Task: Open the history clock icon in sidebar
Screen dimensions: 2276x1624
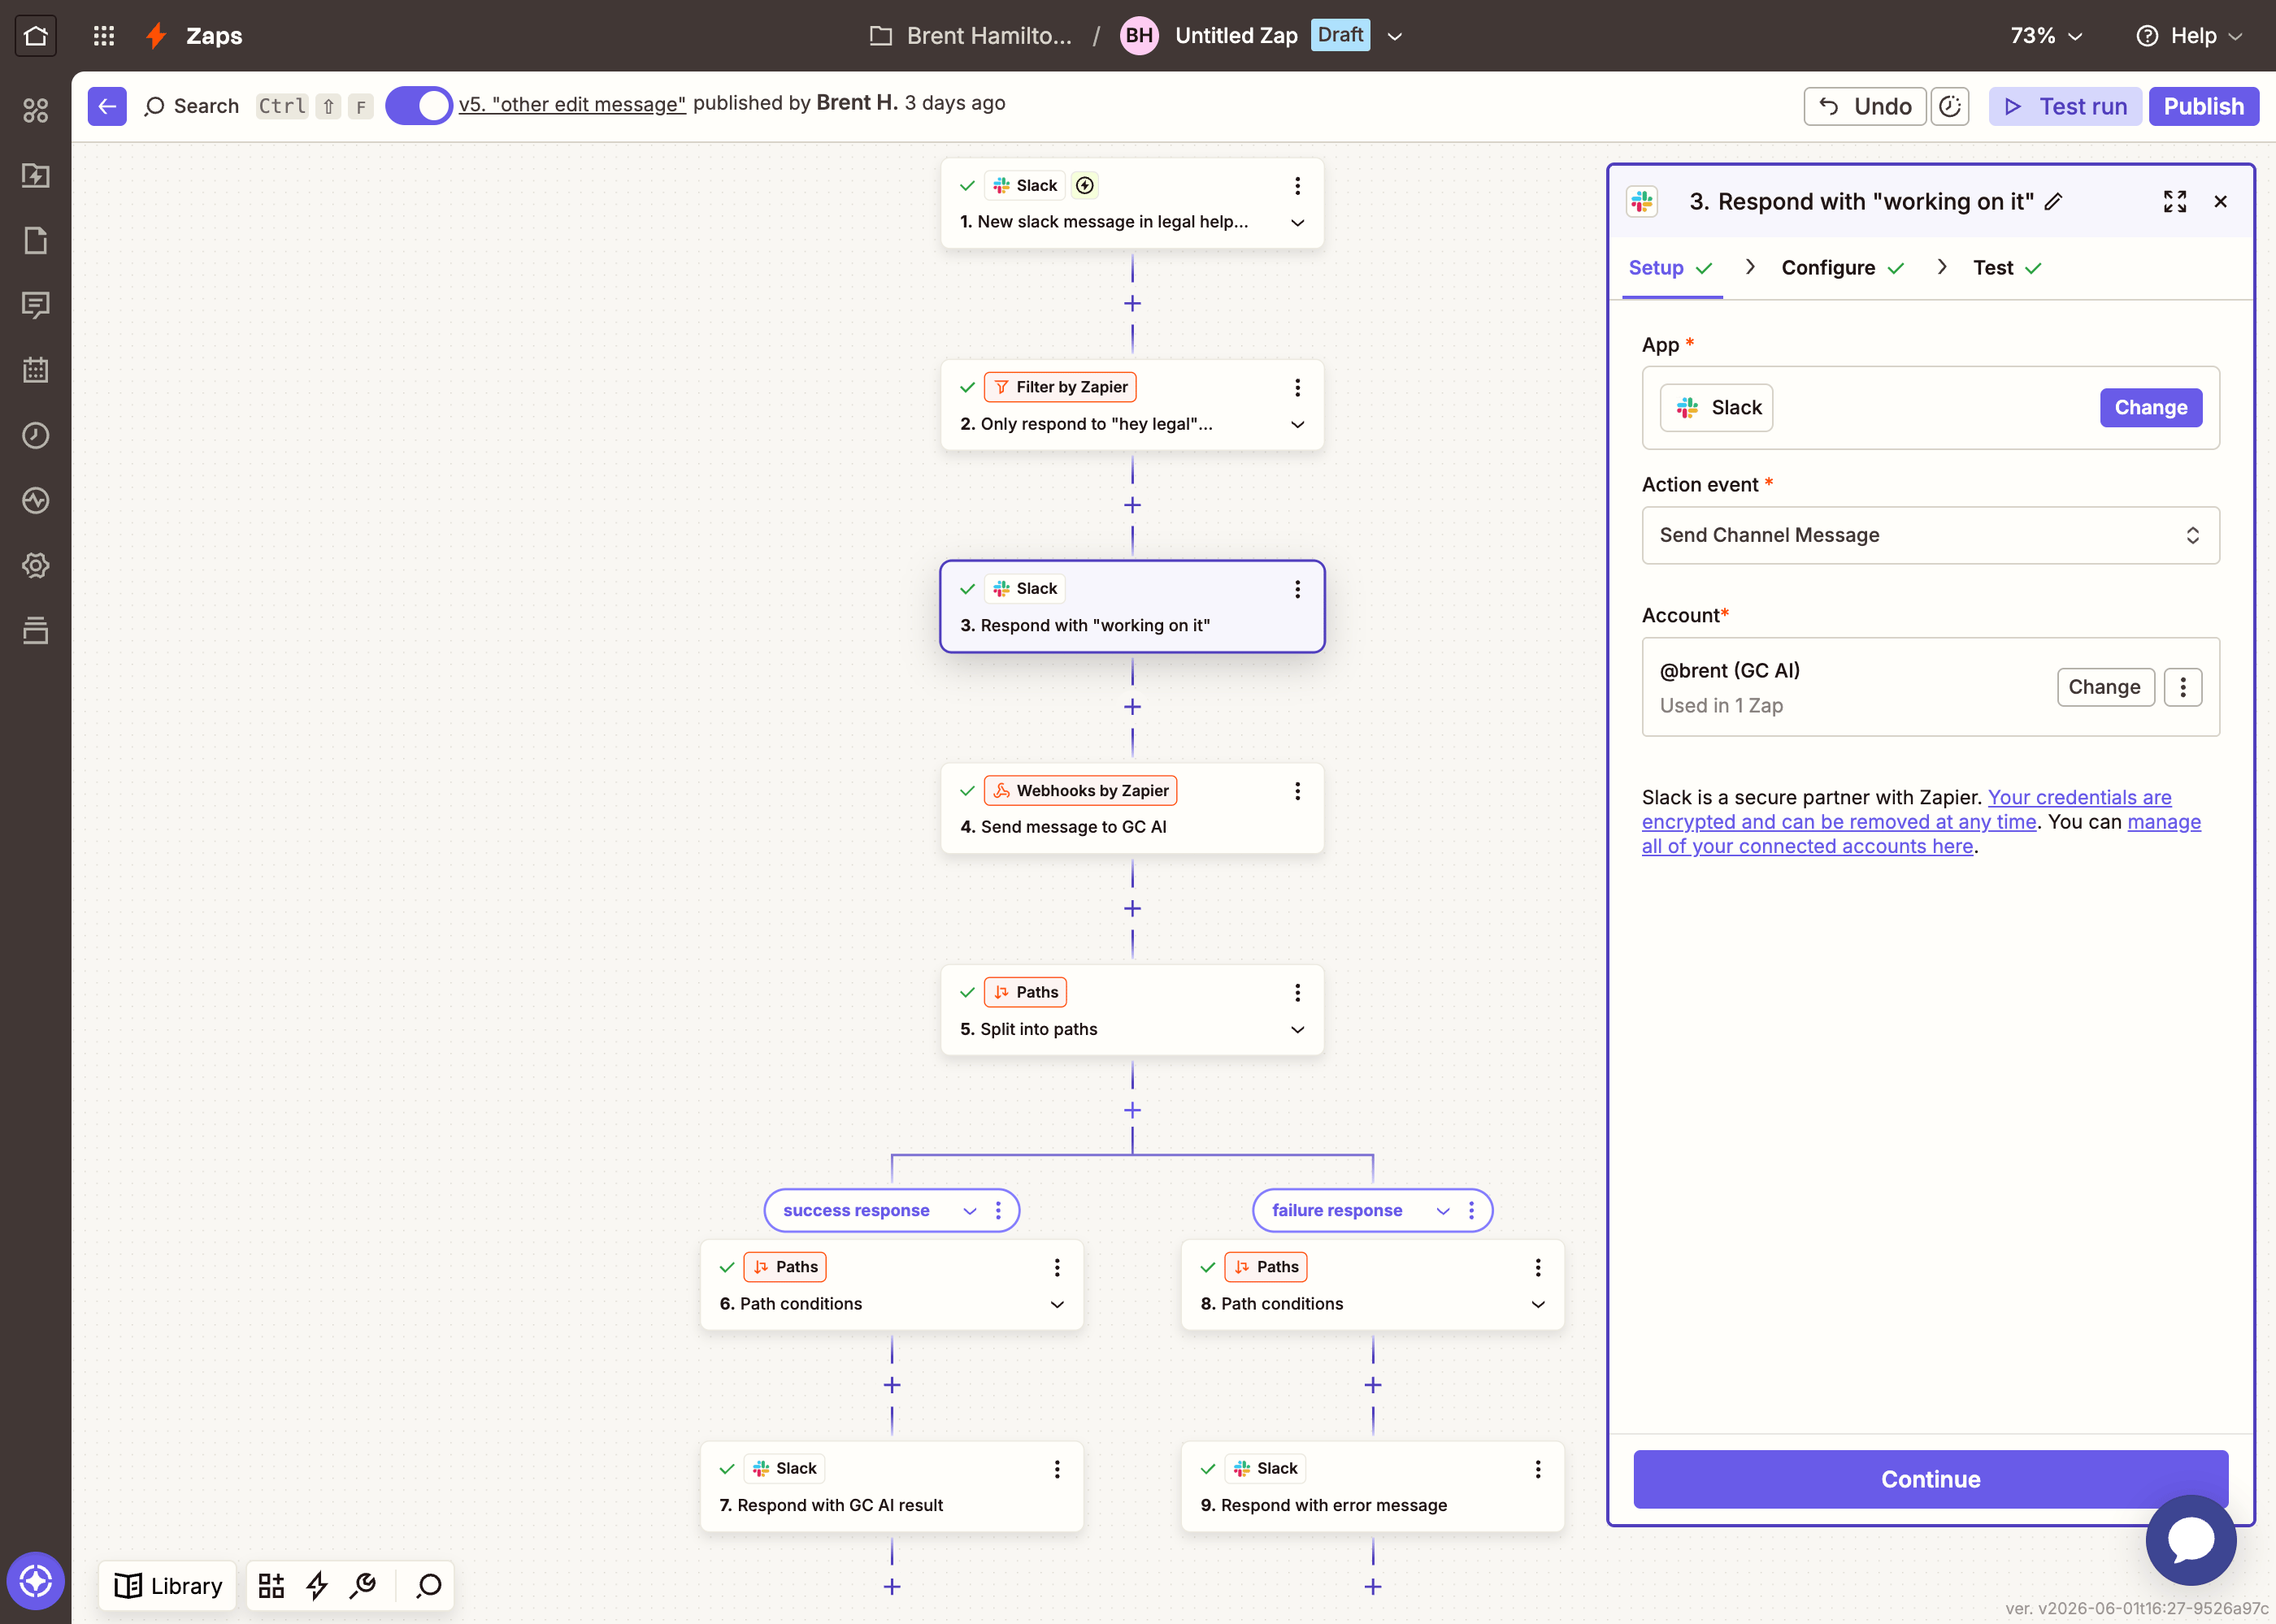Action: pos(35,435)
